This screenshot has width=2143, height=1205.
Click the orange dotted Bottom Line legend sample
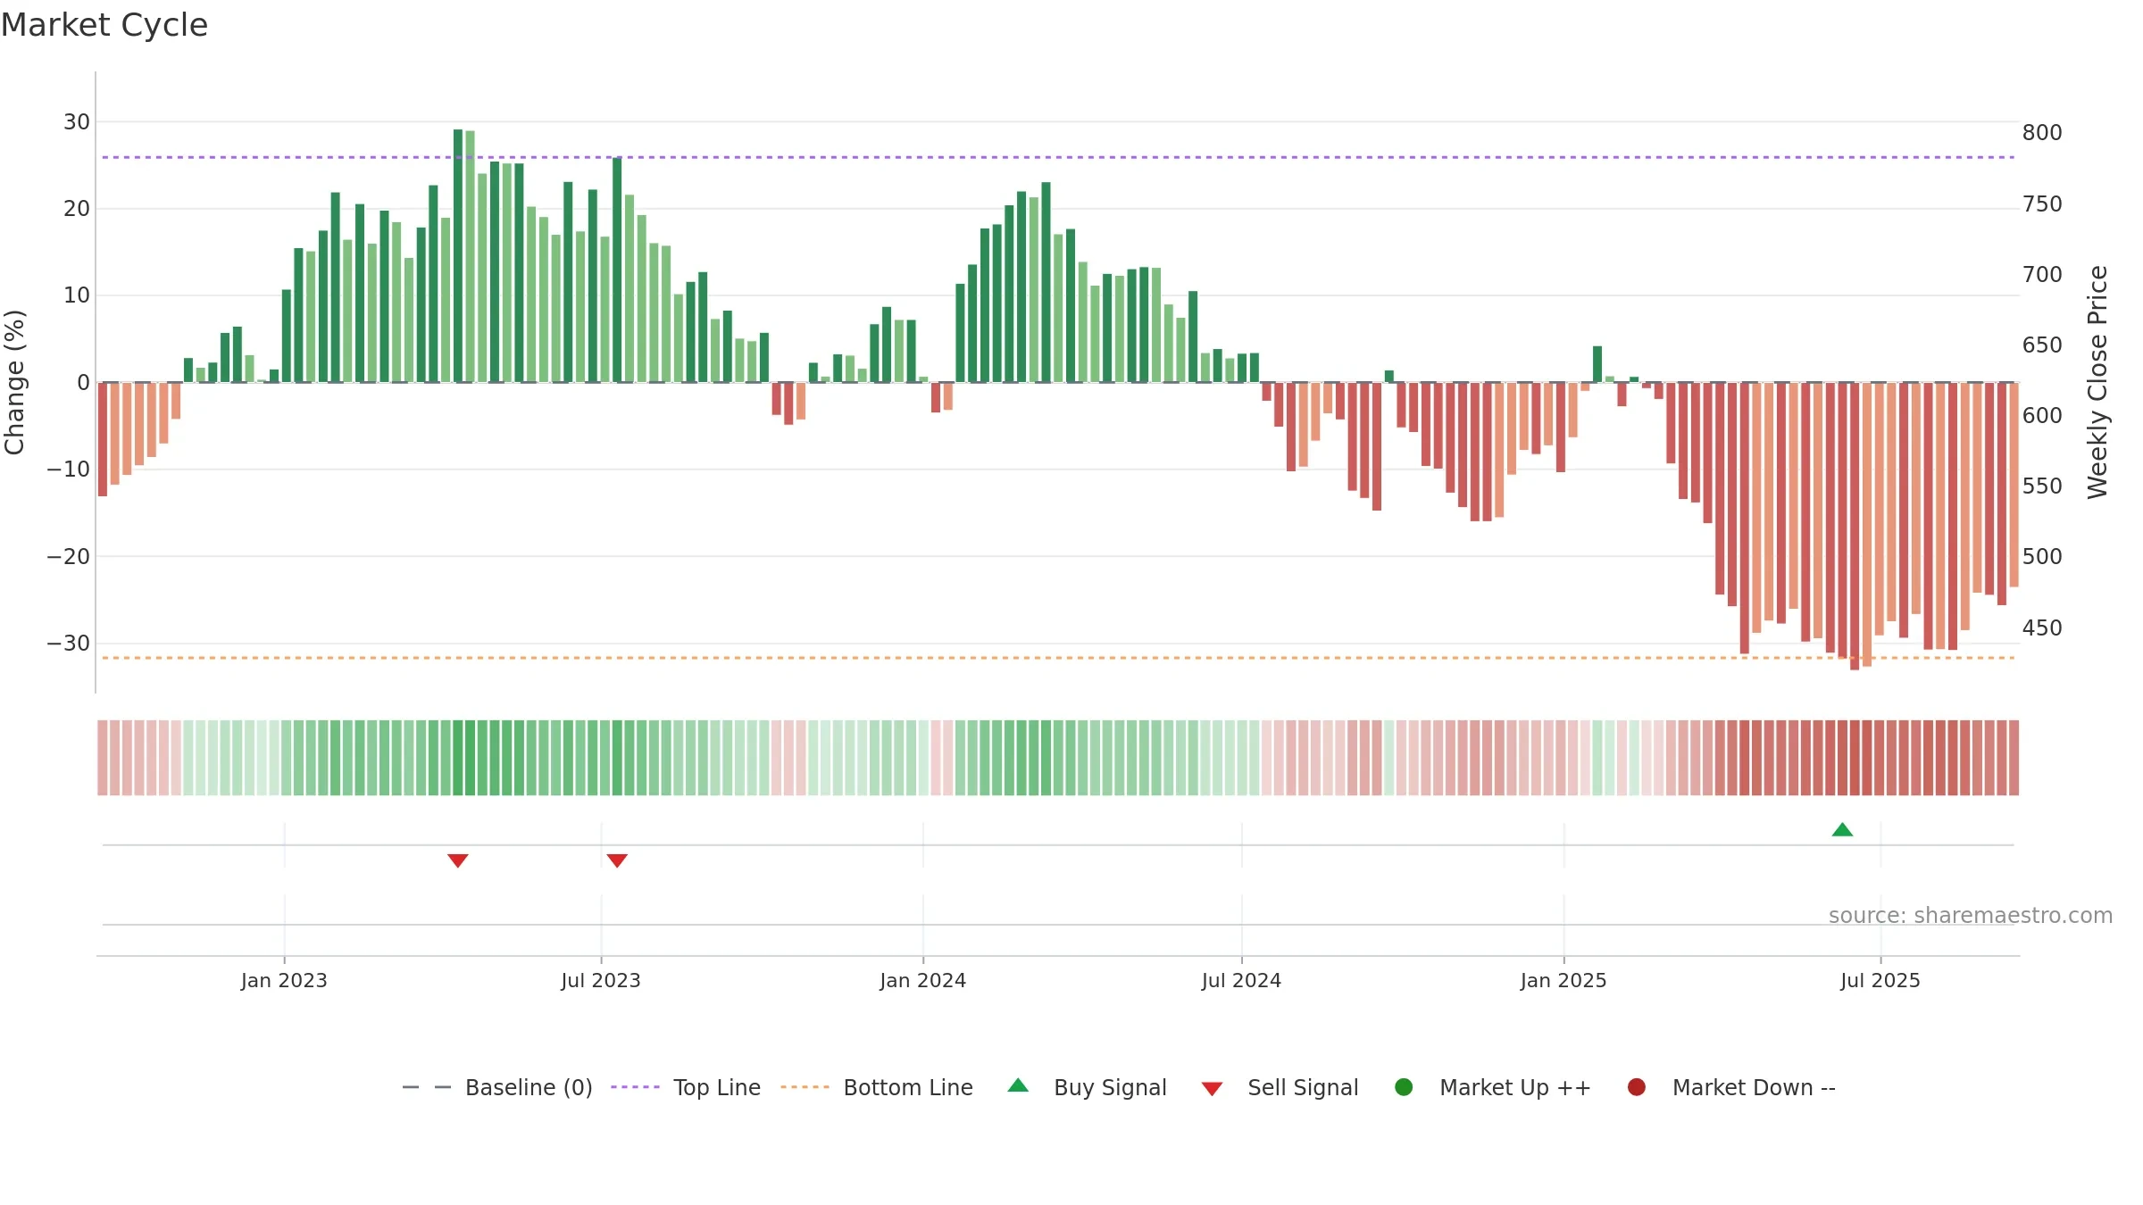click(805, 1087)
